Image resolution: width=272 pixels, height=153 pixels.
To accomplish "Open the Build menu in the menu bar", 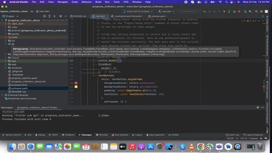I will coord(98,2).
